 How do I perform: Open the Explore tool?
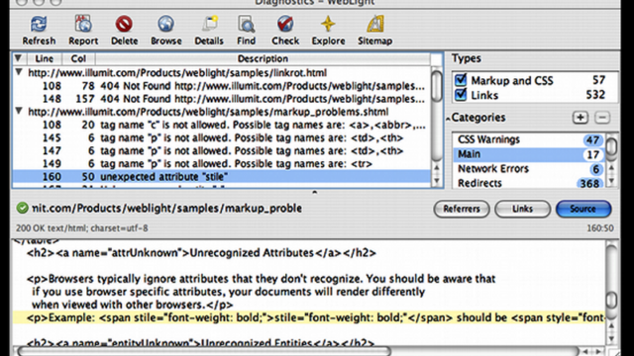click(328, 25)
